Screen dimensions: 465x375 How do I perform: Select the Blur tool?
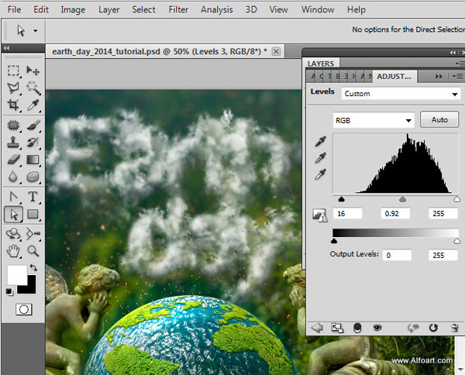[x=13, y=177]
